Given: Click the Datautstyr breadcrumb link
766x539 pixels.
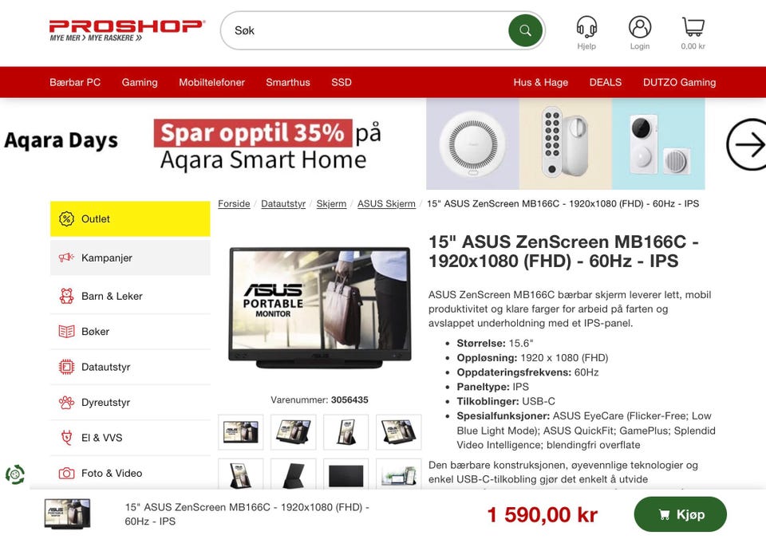Looking at the screenshot, I should point(283,203).
